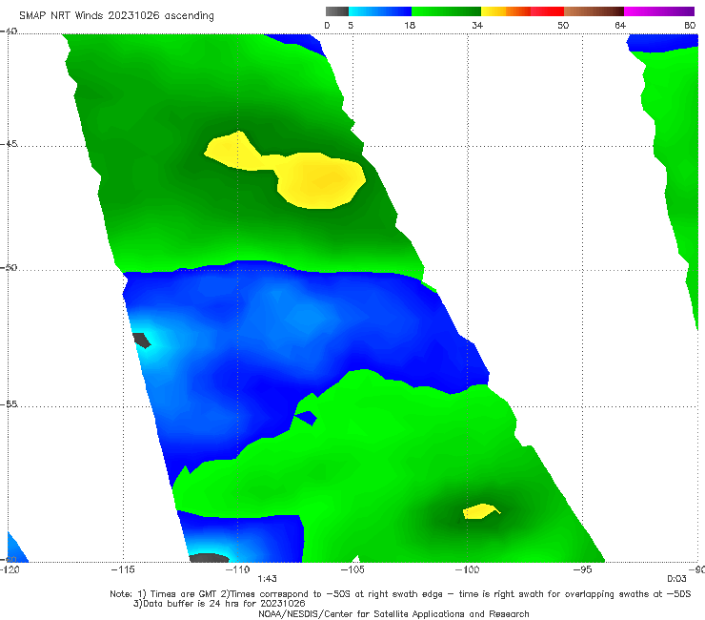Click the '18' label under the color bar
Image resolution: width=705 pixels, height=620 pixels.
point(410,25)
